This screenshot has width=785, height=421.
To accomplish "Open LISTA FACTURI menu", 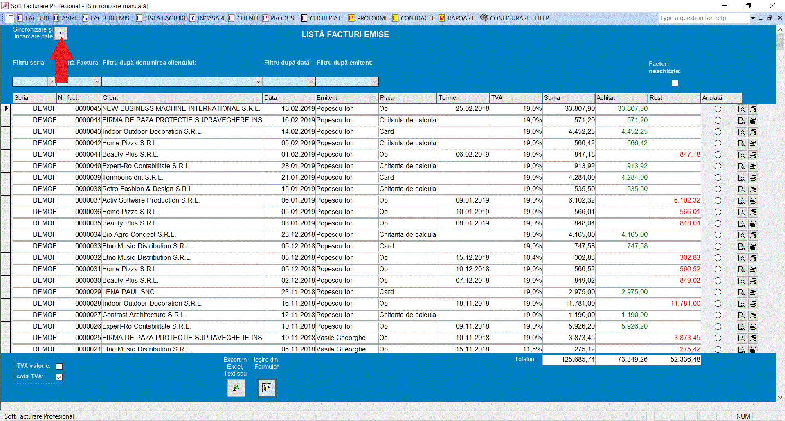I will (161, 18).
